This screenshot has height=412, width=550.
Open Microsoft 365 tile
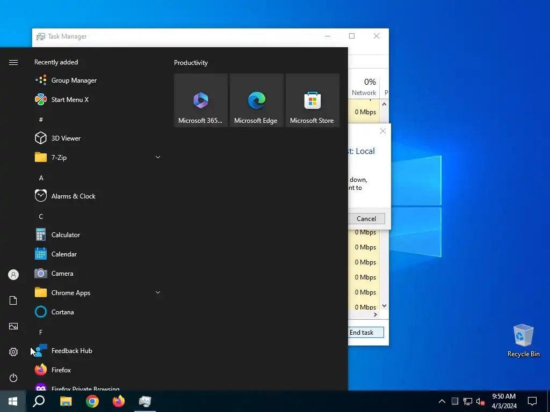pyautogui.click(x=201, y=100)
